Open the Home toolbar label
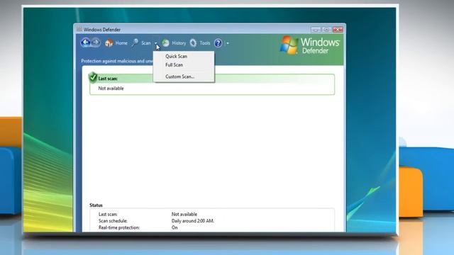 pyautogui.click(x=121, y=43)
